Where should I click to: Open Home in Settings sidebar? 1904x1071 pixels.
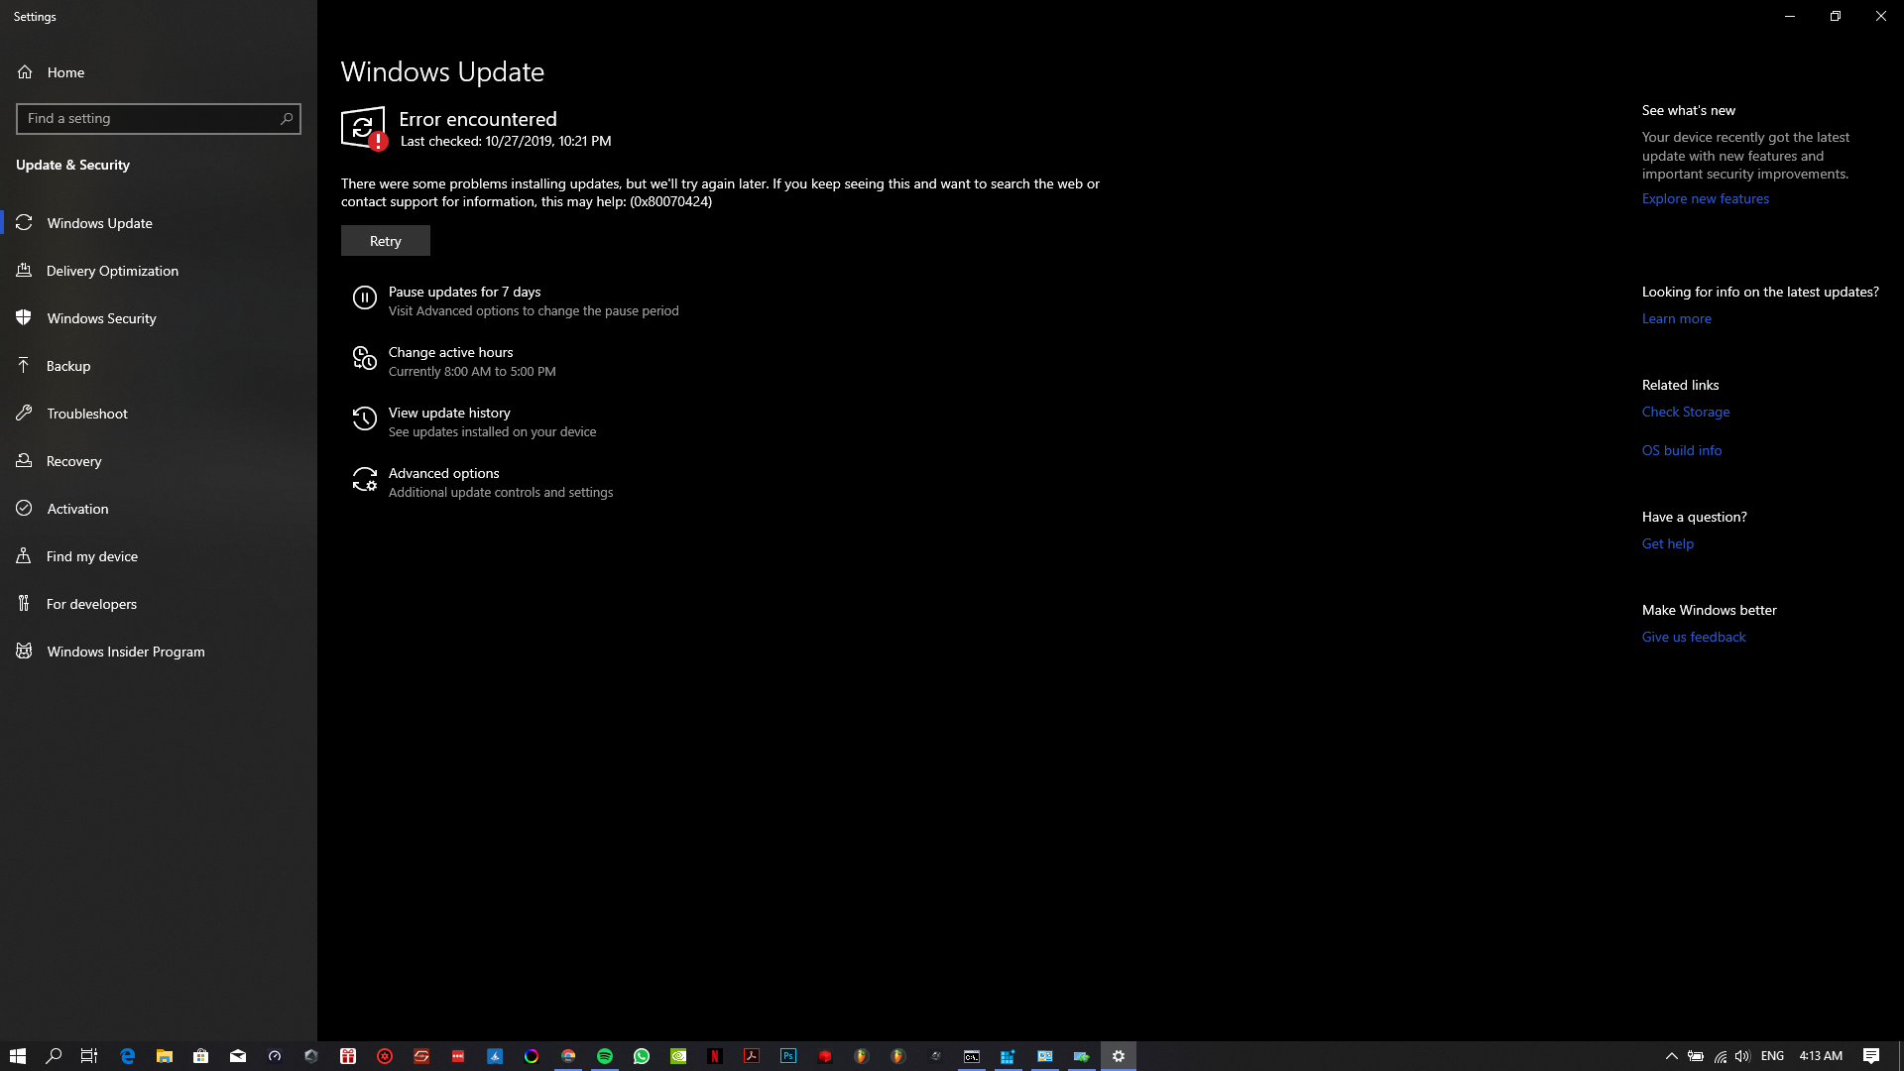pyautogui.click(x=159, y=72)
